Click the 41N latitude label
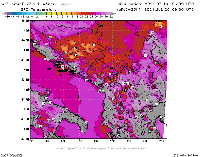This screenshot has height=157, width=203. (26, 109)
